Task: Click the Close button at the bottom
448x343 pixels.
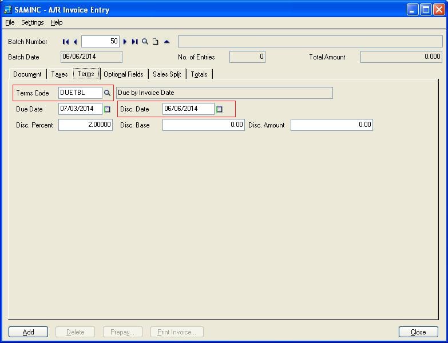Action: pos(418,332)
